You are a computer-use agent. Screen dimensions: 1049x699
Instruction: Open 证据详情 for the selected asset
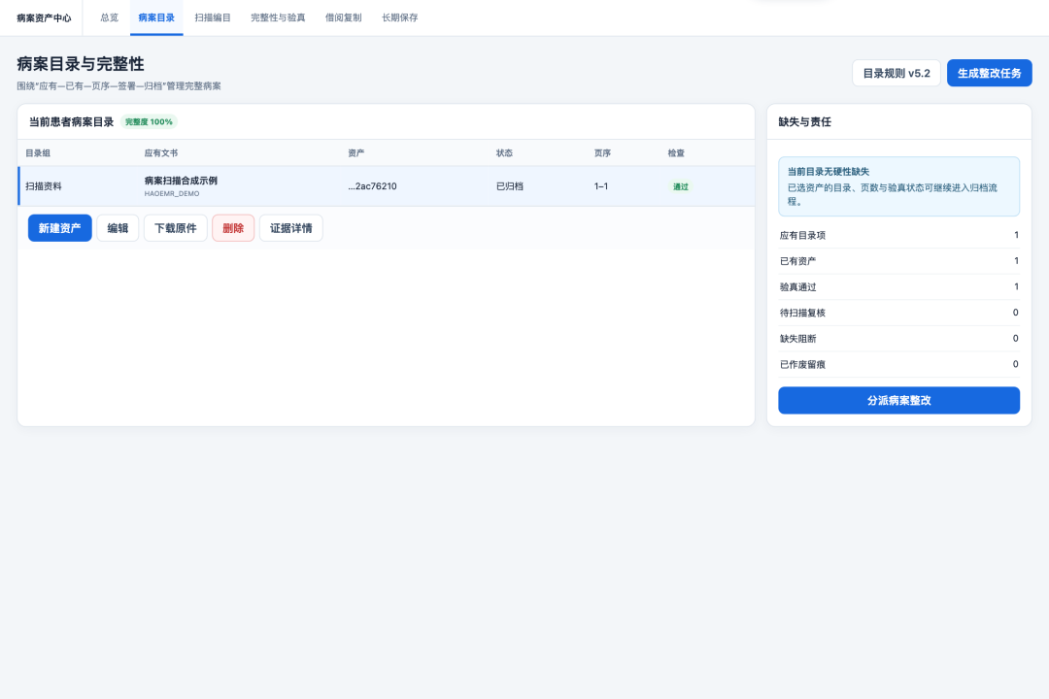[x=291, y=228]
